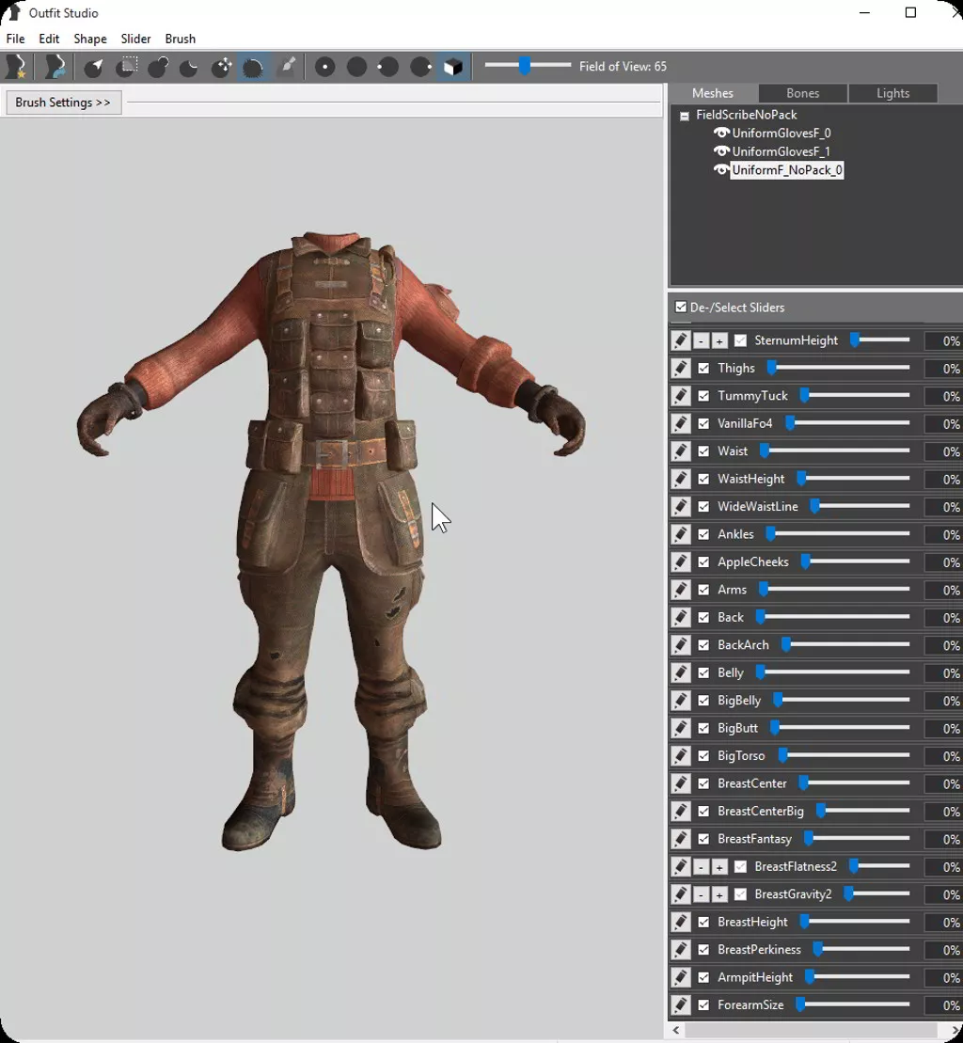The width and height of the screenshot is (963, 1043).
Task: Select the UniformGlovesF_1 mesh name
Action: (x=781, y=151)
